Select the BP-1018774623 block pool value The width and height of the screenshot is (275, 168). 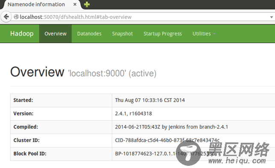pyautogui.click(x=165, y=153)
